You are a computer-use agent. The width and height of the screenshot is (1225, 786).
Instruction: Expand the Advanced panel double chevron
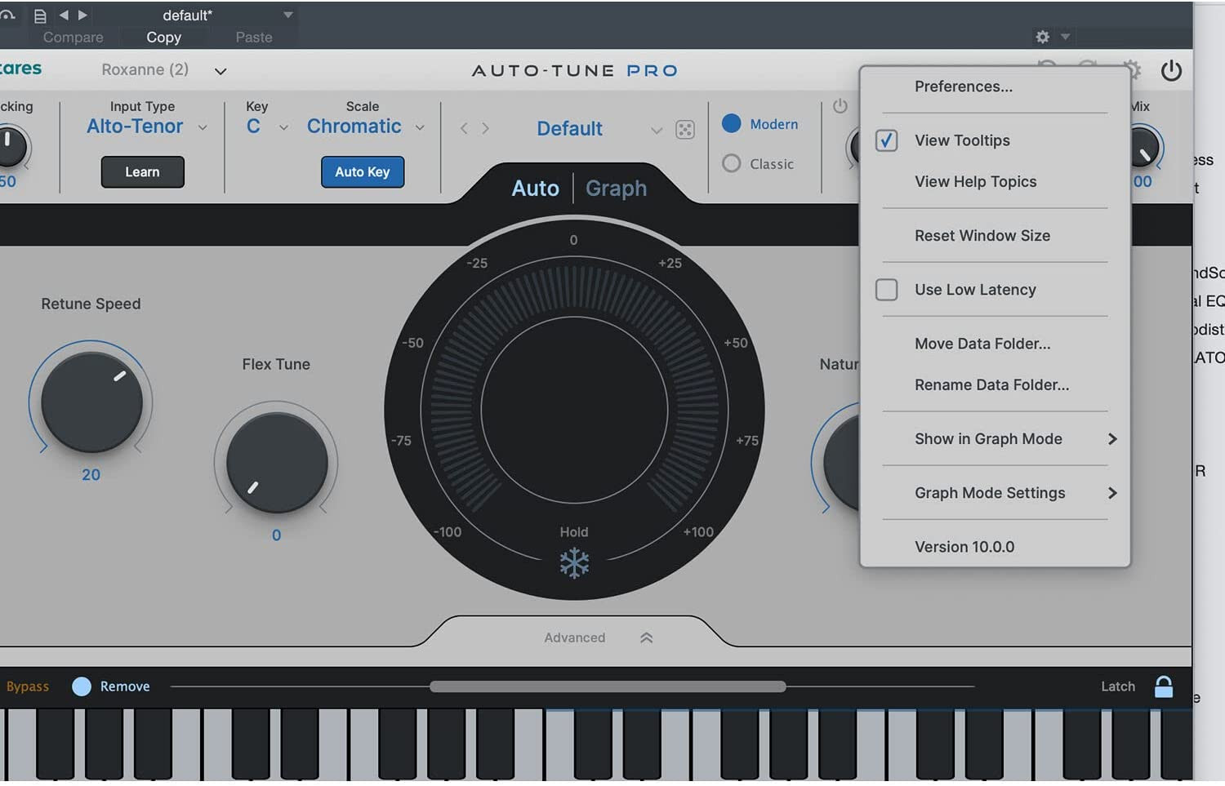pos(646,638)
